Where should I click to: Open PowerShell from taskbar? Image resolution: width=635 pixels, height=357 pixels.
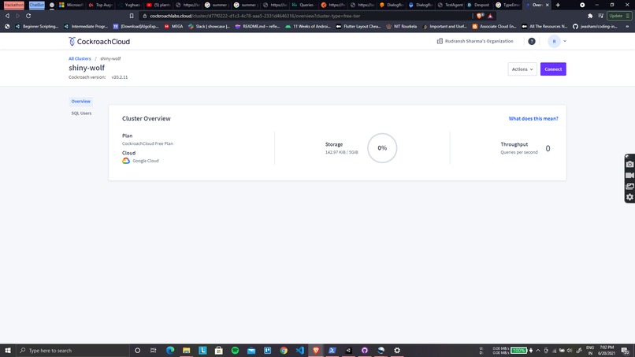(332, 351)
